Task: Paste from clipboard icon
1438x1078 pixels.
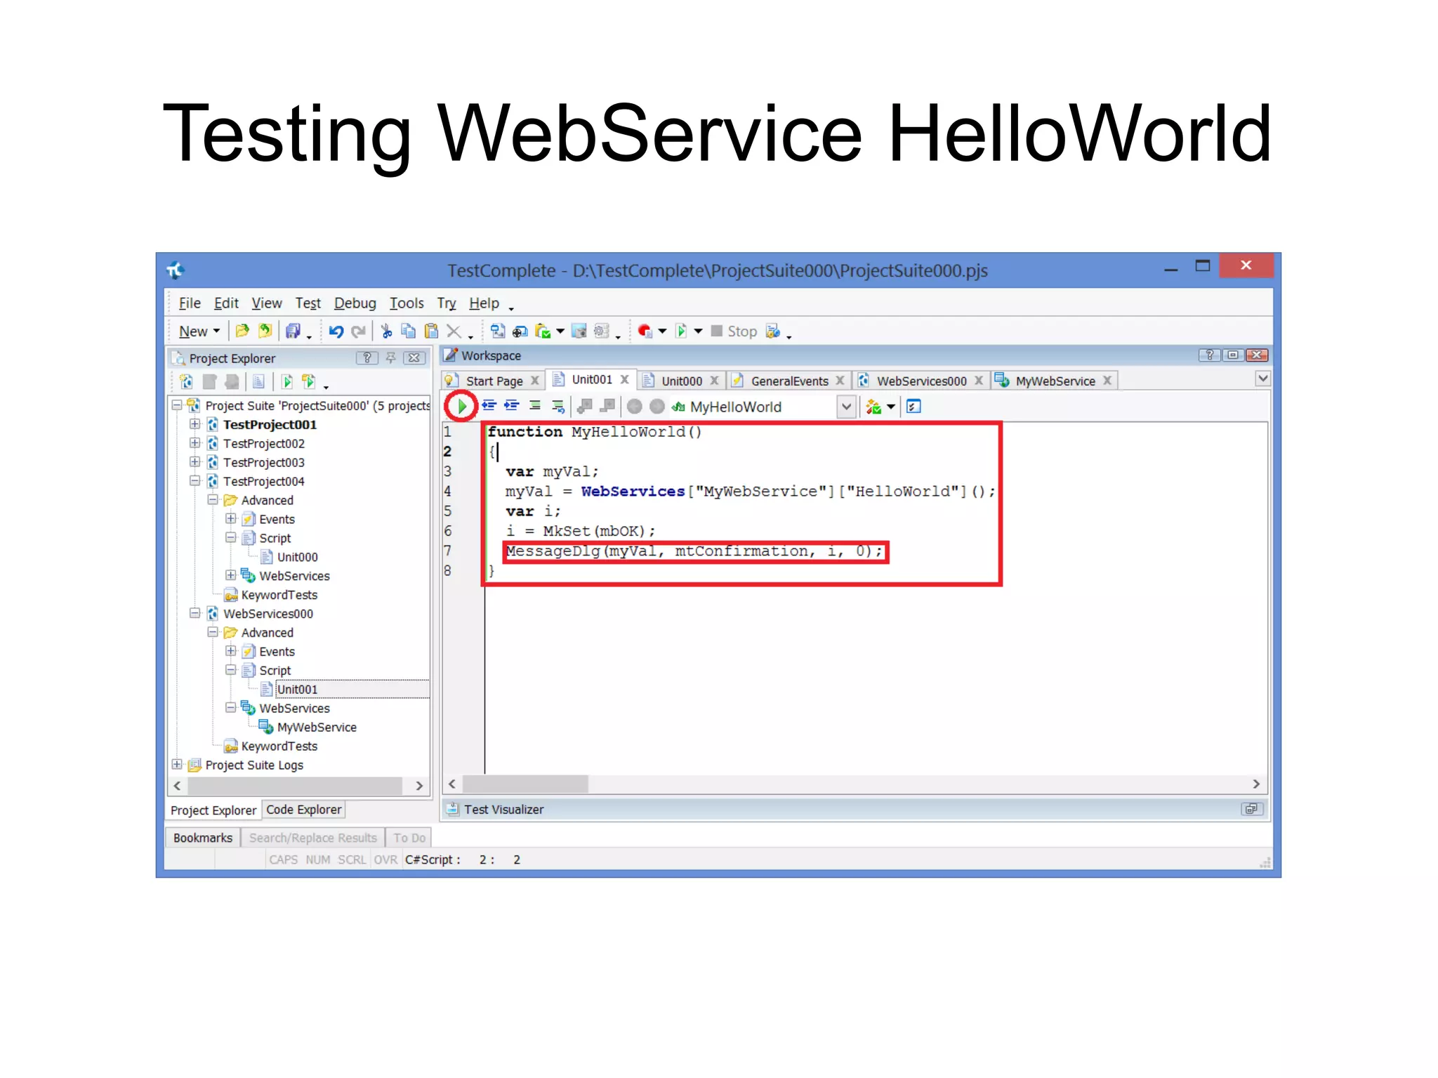Action: point(431,331)
